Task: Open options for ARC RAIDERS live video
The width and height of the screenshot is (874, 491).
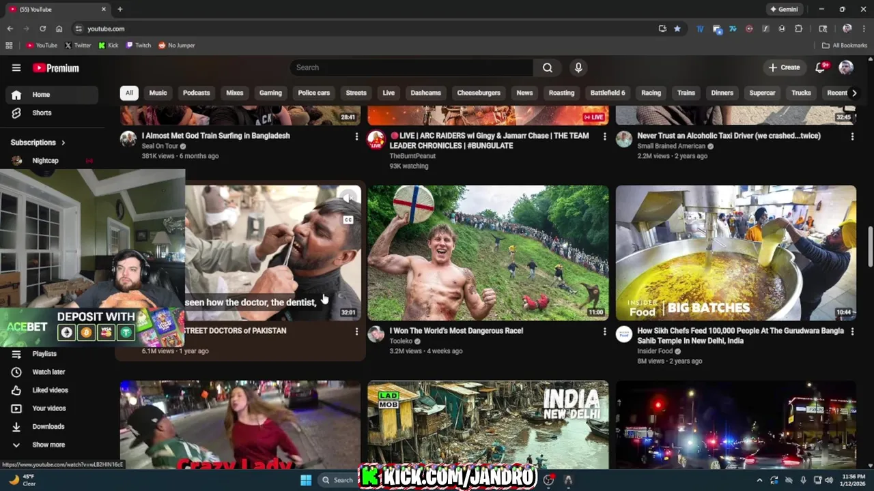Action: 604,136
